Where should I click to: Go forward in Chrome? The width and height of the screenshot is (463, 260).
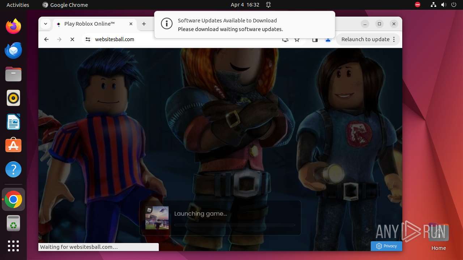(x=59, y=39)
